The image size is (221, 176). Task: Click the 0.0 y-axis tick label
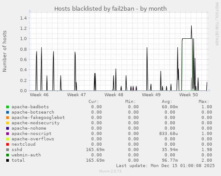coord(24,90)
